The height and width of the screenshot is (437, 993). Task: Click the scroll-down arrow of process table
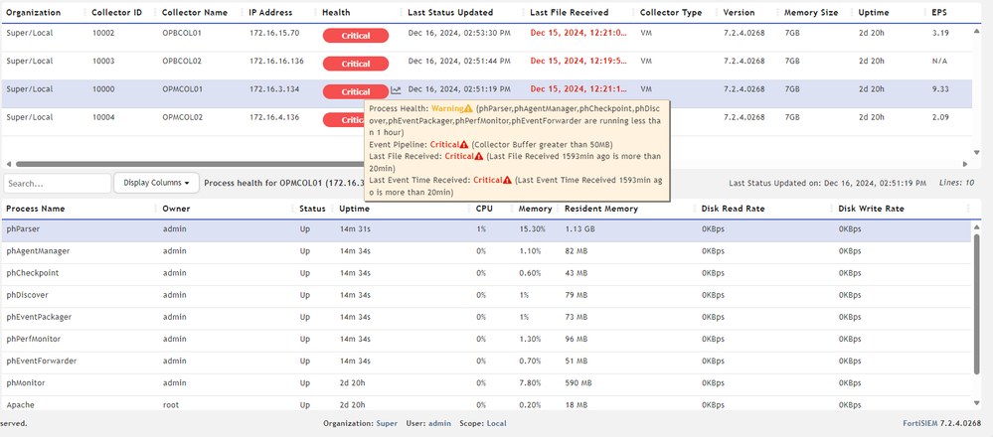click(976, 402)
